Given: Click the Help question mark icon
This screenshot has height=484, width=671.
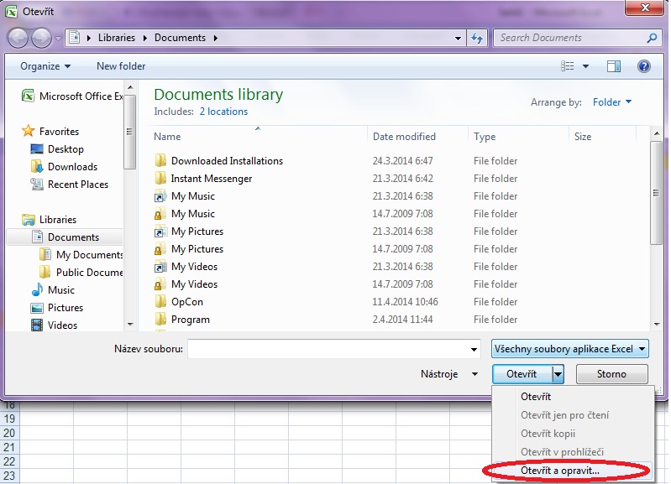Looking at the screenshot, I should click(x=644, y=66).
